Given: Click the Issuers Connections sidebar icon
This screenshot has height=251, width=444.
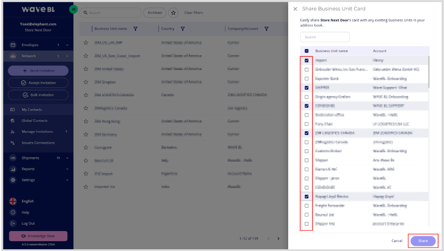Looking at the screenshot, I should tap(13, 143).
